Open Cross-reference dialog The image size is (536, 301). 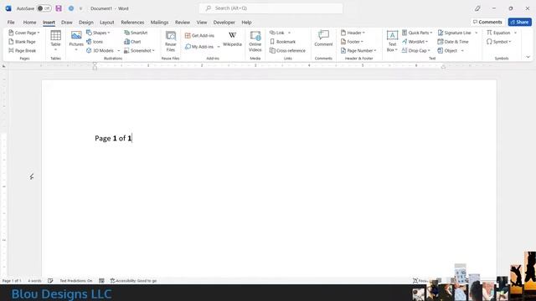pyautogui.click(x=287, y=50)
